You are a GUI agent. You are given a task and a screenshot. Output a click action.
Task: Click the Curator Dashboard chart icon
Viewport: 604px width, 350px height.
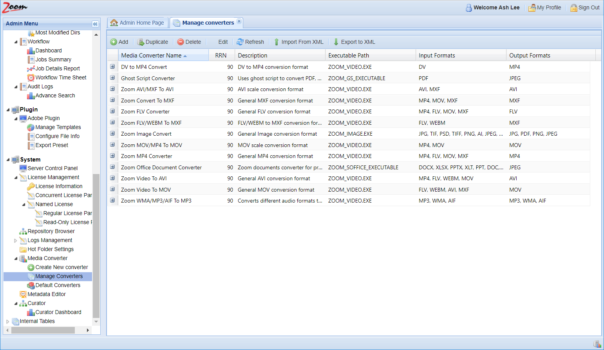coord(31,312)
